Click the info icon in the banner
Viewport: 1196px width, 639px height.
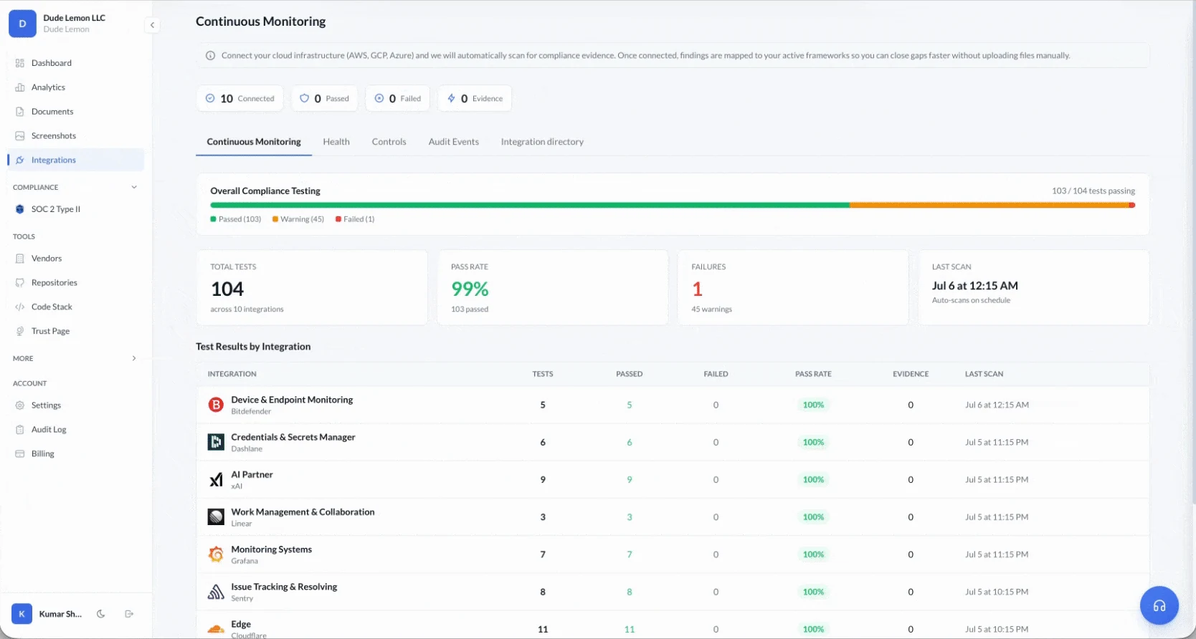tap(211, 55)
